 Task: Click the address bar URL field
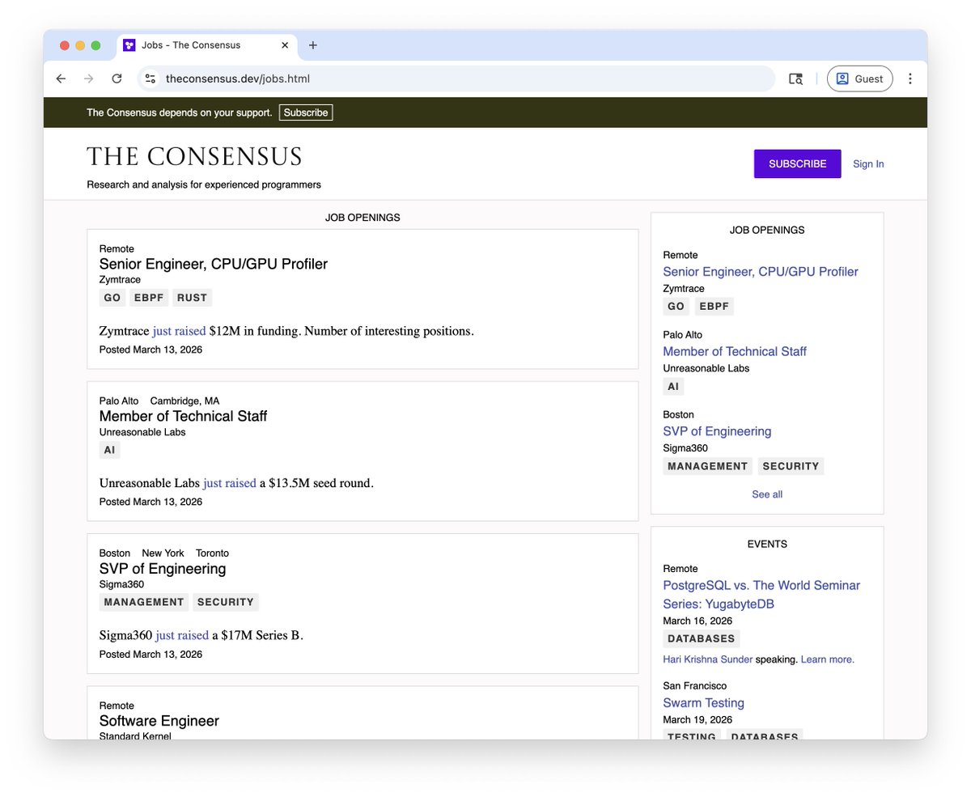point(457,78)
